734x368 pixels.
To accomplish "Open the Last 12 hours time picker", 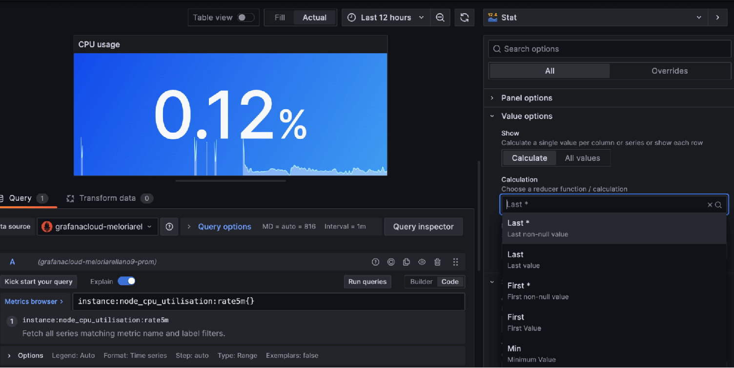I will (x=386, y=18).
